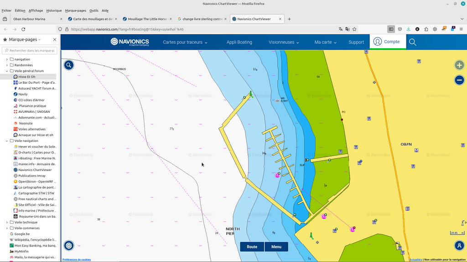Go back to previous page
This screenshot has height=262, width=467.
pos(5,29)
